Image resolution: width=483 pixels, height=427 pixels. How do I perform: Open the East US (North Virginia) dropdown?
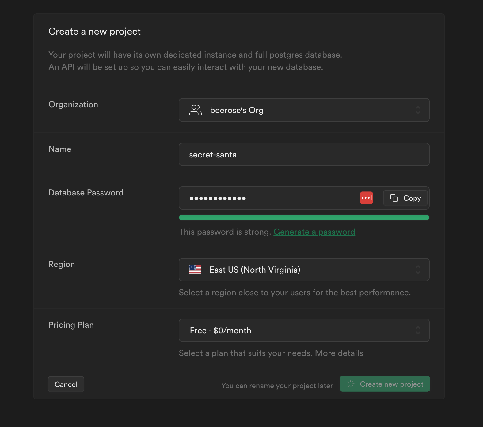[303, 270]
